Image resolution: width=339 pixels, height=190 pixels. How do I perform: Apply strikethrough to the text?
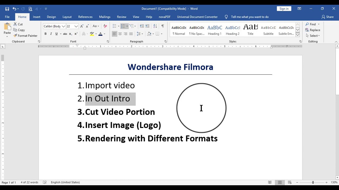point(65,34)
